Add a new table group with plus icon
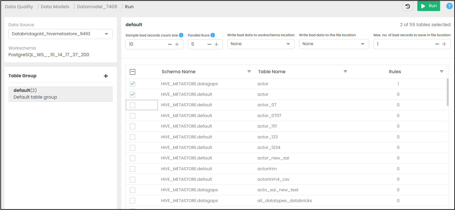This screenshot has height=210, width=455. [x=106, y=76]
